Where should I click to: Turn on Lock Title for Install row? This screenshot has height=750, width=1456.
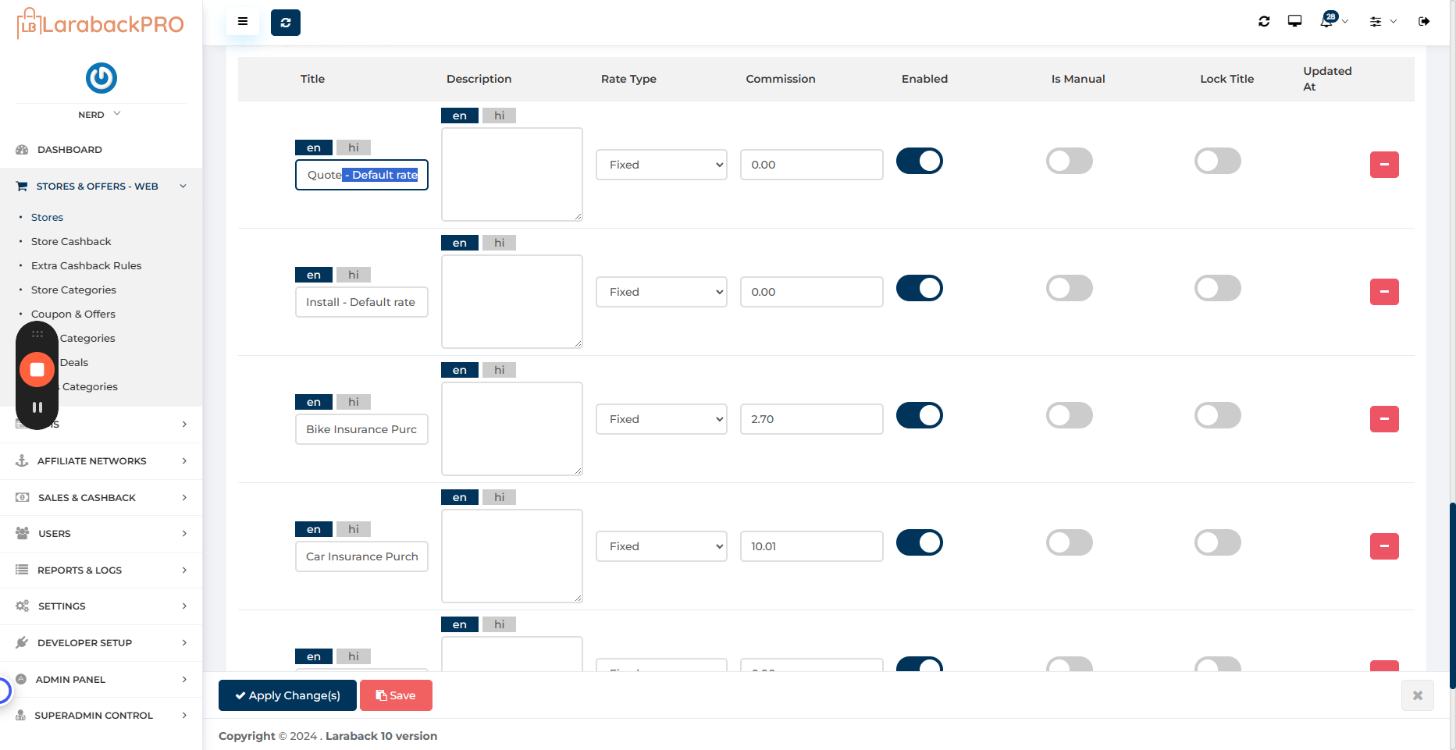pyautogui.click(x=1218, y=288)
